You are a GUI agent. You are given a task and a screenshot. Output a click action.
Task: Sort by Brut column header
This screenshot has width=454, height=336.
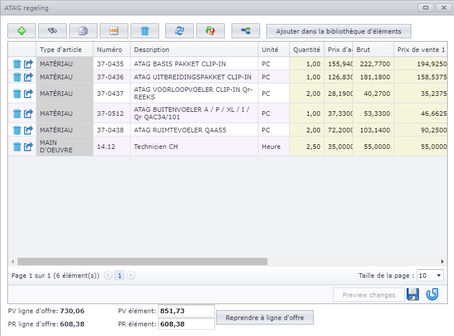[373, 50]
